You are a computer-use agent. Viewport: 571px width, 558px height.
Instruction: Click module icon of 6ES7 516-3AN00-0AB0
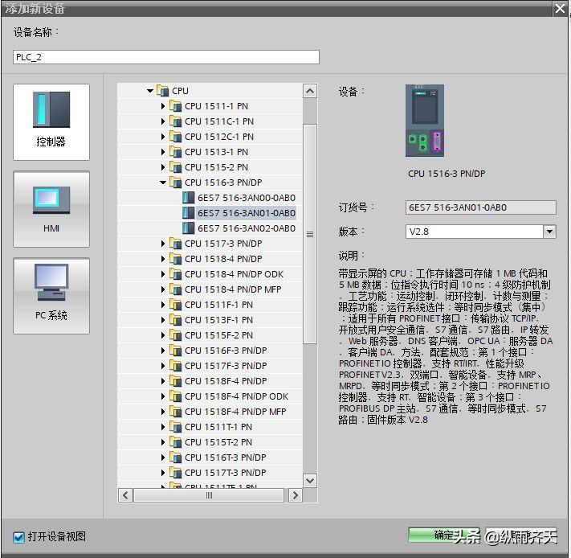coord(188,198)
